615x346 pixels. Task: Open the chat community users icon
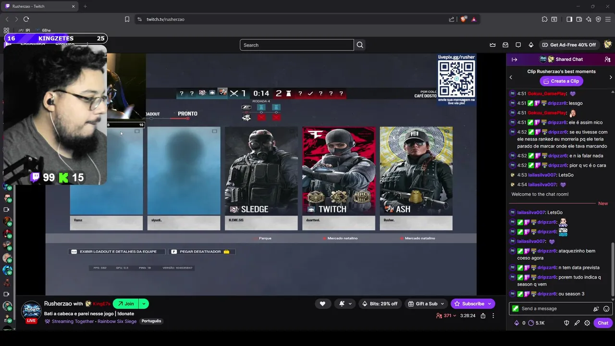(607, 60)
